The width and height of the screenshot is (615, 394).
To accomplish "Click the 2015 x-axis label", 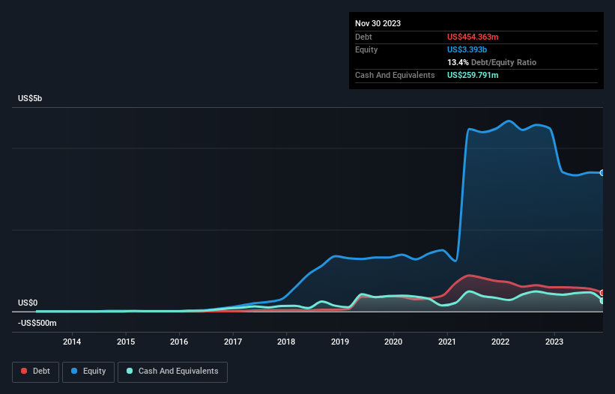I will pos(126,342).
